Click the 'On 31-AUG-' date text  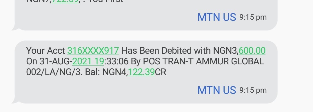click(x=49, y=61)
